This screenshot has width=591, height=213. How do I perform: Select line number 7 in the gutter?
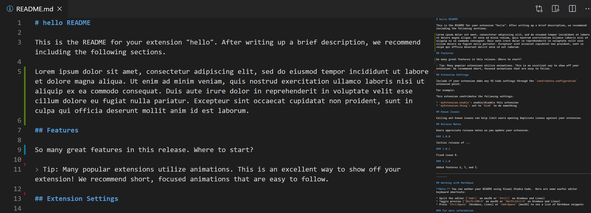[19, 130]
